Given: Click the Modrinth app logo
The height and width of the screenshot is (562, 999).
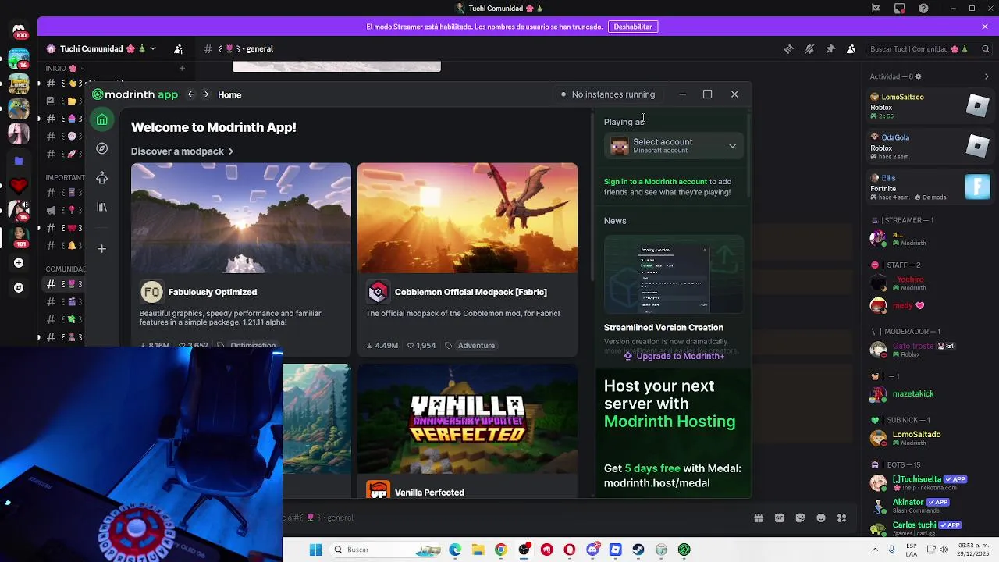Looking at the screenshot, I should [135, 94].
